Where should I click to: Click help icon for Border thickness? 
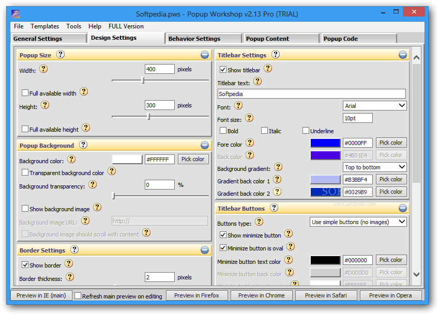[70, 277]
